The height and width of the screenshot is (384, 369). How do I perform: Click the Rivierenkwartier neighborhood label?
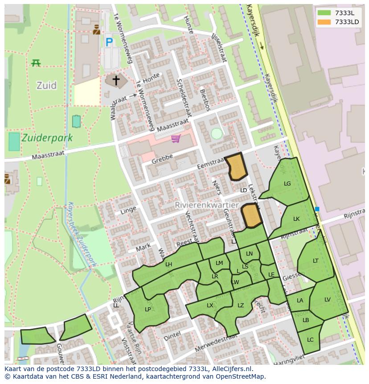pyautogui.click(x=201, y=205)
